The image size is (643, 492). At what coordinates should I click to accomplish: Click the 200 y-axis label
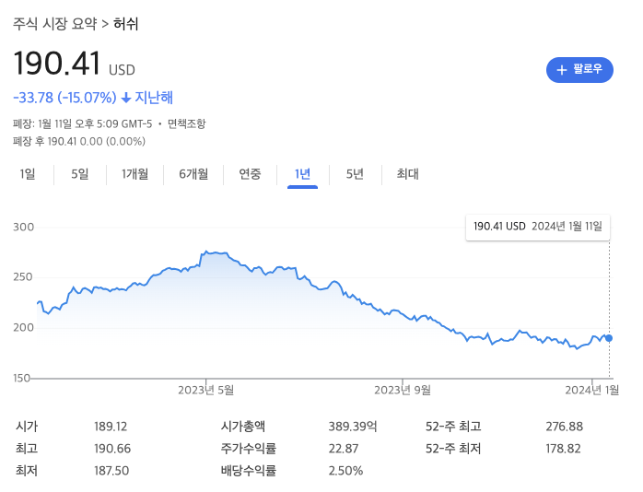(23, 328)
